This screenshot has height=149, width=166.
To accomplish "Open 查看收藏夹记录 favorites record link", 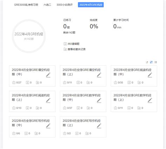I will pos(77,49).
